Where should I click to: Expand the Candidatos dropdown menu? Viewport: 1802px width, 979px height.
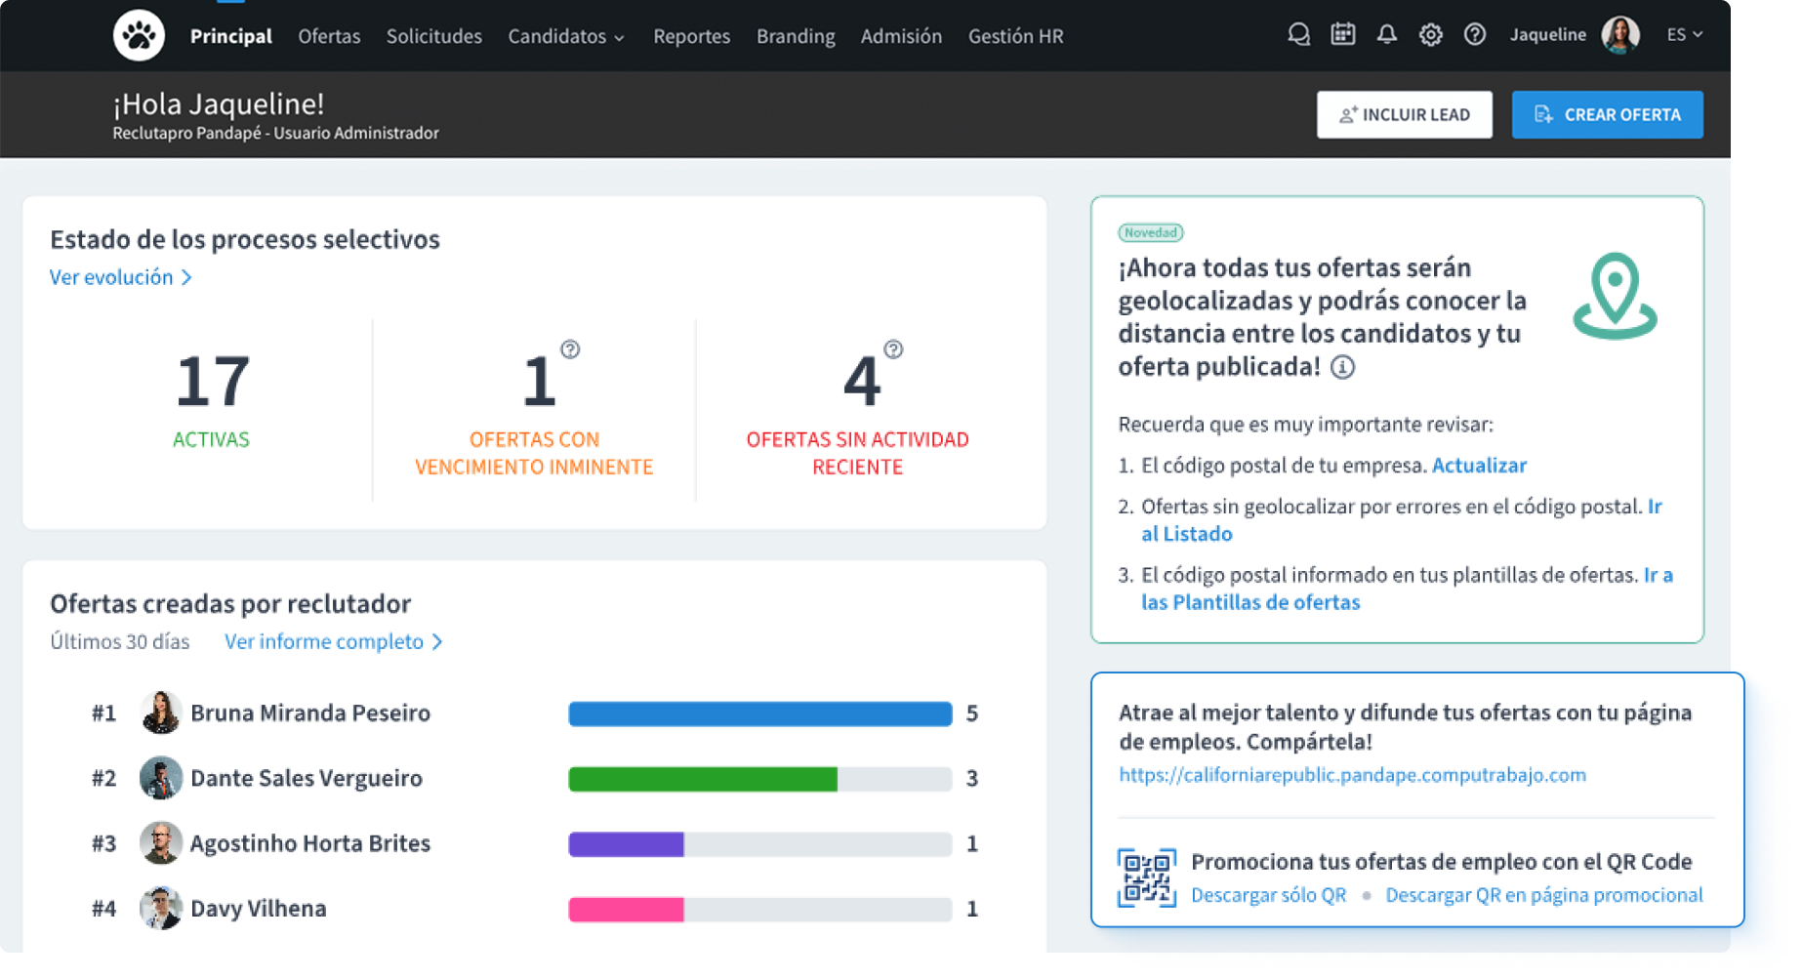coord(565,36)
